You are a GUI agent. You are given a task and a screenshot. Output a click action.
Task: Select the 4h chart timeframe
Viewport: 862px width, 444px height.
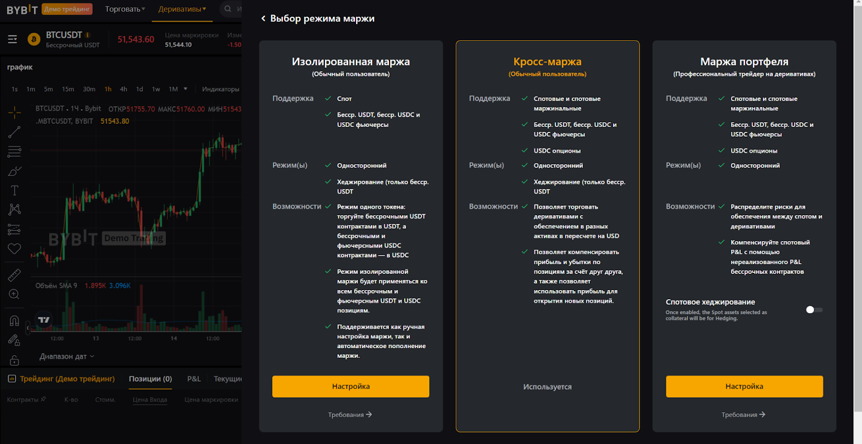tap(123, 89)
